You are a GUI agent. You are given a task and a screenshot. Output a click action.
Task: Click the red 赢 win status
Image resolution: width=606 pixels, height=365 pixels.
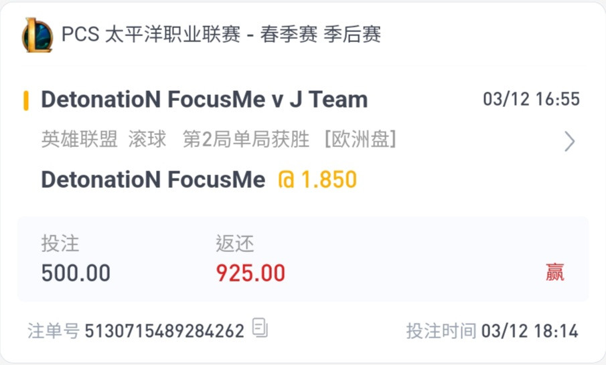[x=555, y=272]
